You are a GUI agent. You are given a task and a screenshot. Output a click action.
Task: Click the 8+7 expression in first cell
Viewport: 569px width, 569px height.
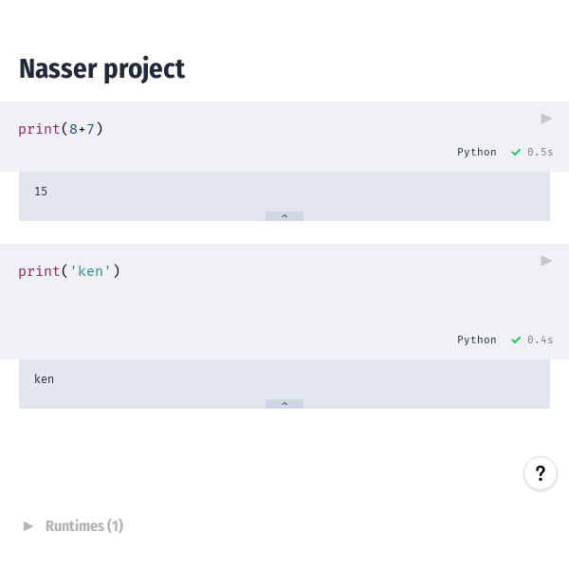[82, 129]
